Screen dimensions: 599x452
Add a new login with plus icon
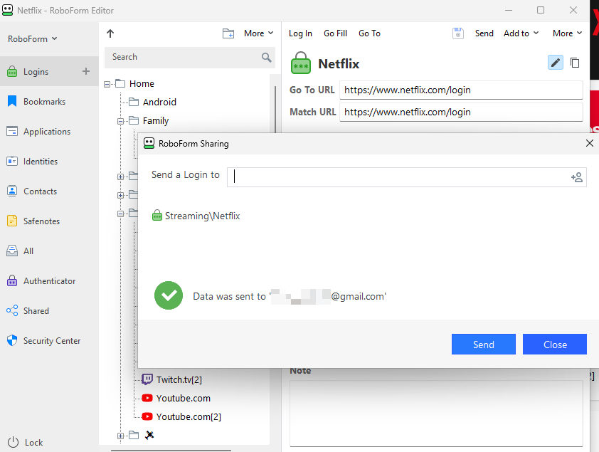86,71
